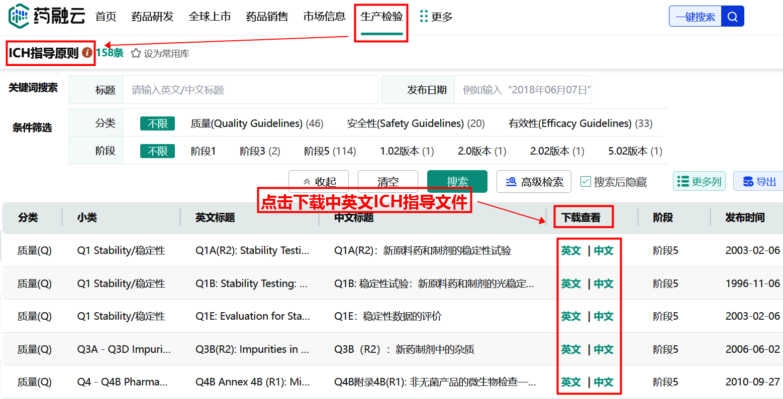This screenshot has width=783, height=399.
Task: Click the date cell 1996-11-06
Action: 752,284
